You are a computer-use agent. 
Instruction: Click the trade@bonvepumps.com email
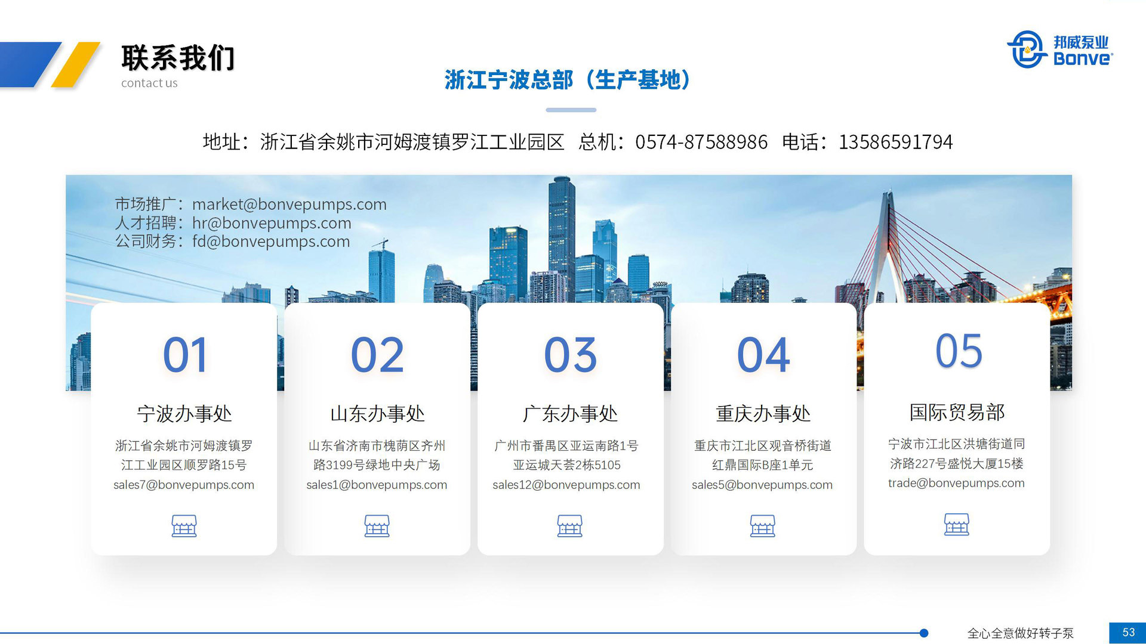[x=956, y=483]
